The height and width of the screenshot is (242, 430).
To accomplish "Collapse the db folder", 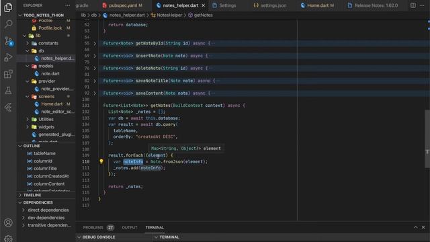I will pos(28,51).
